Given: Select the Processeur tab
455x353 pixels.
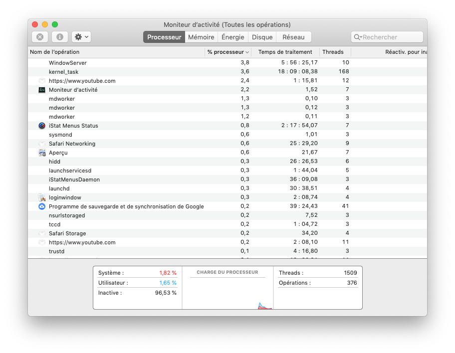Looking at the screenshot, I should coord(164,37).
